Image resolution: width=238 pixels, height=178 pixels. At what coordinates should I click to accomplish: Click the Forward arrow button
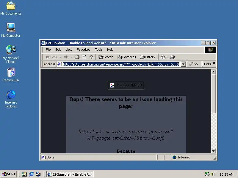[x=66, y=57]
